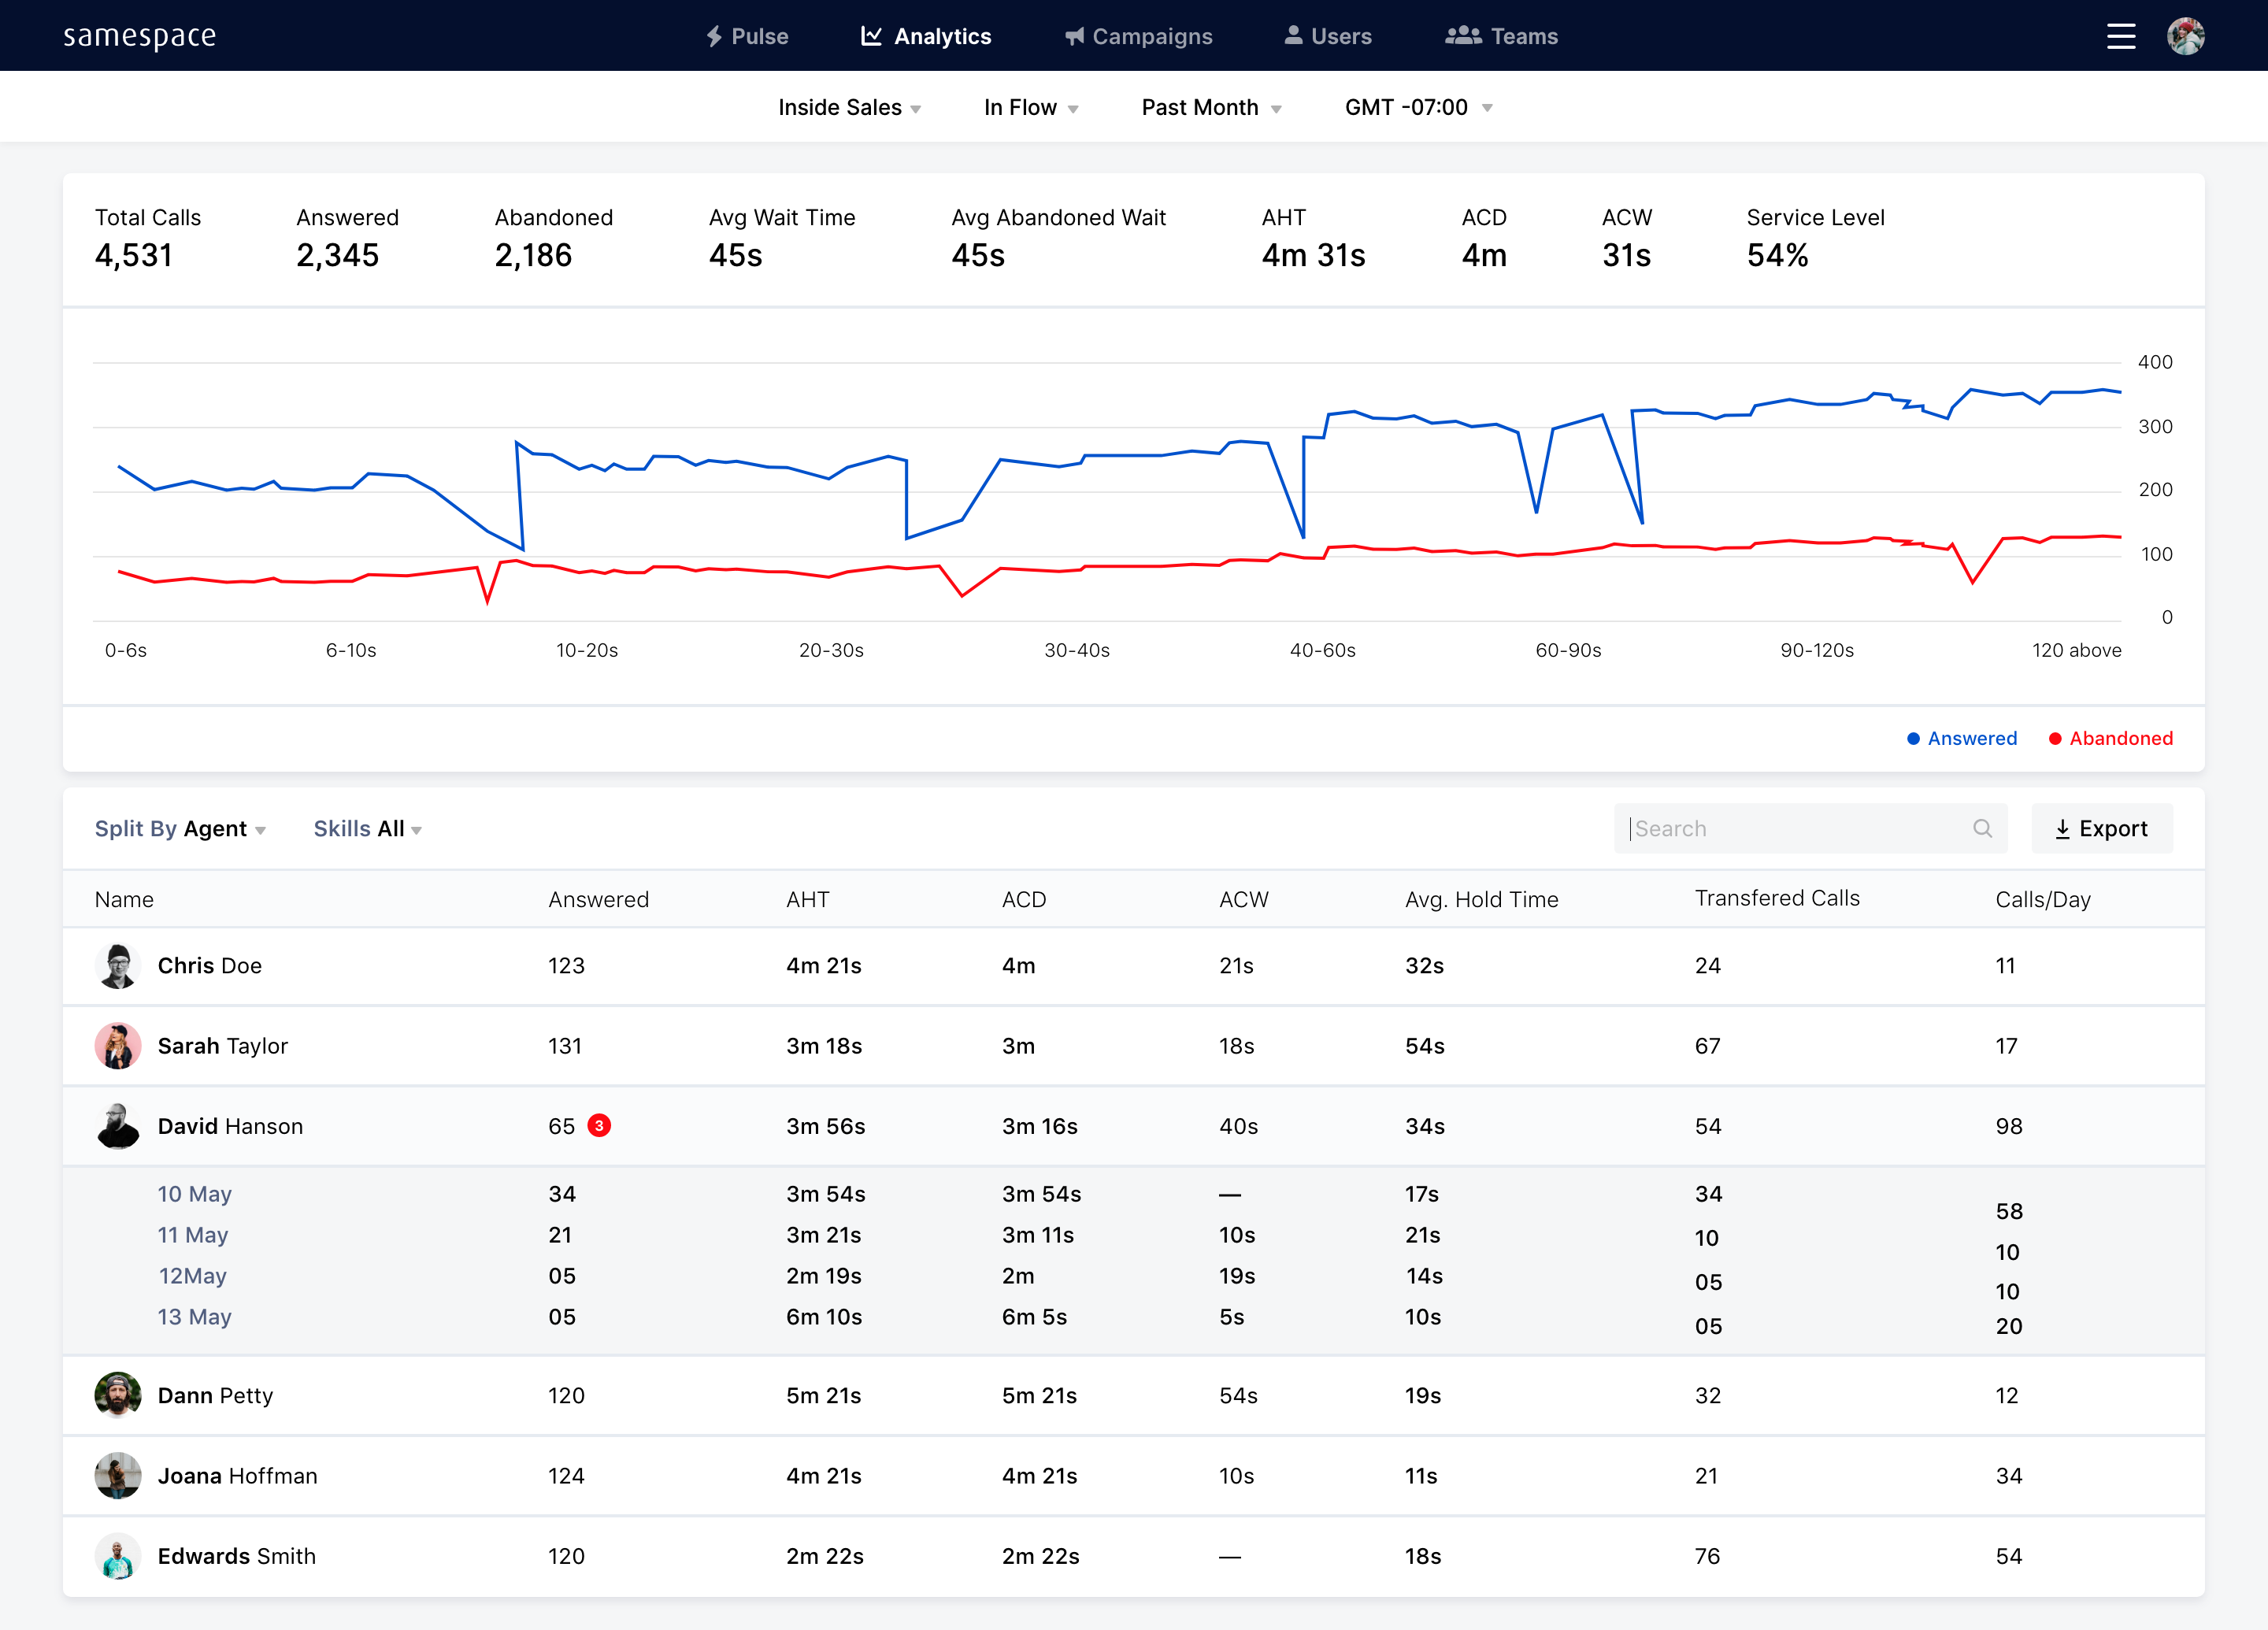Expand the Past Month date filter
The image size is (2268, 1630).
(x=1210, y=107)
